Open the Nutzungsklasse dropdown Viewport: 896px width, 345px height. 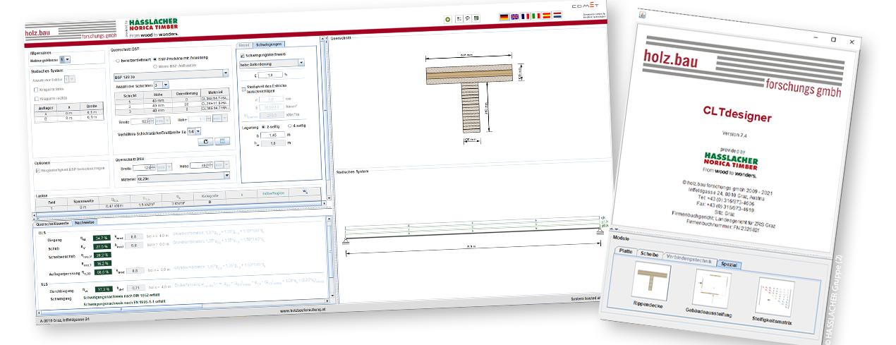[64, 59]
